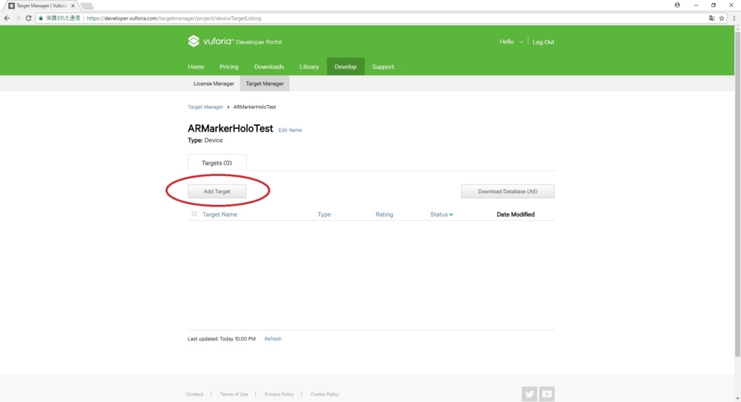Click the Target Manager breadcrumb link

tap(205, 107)
